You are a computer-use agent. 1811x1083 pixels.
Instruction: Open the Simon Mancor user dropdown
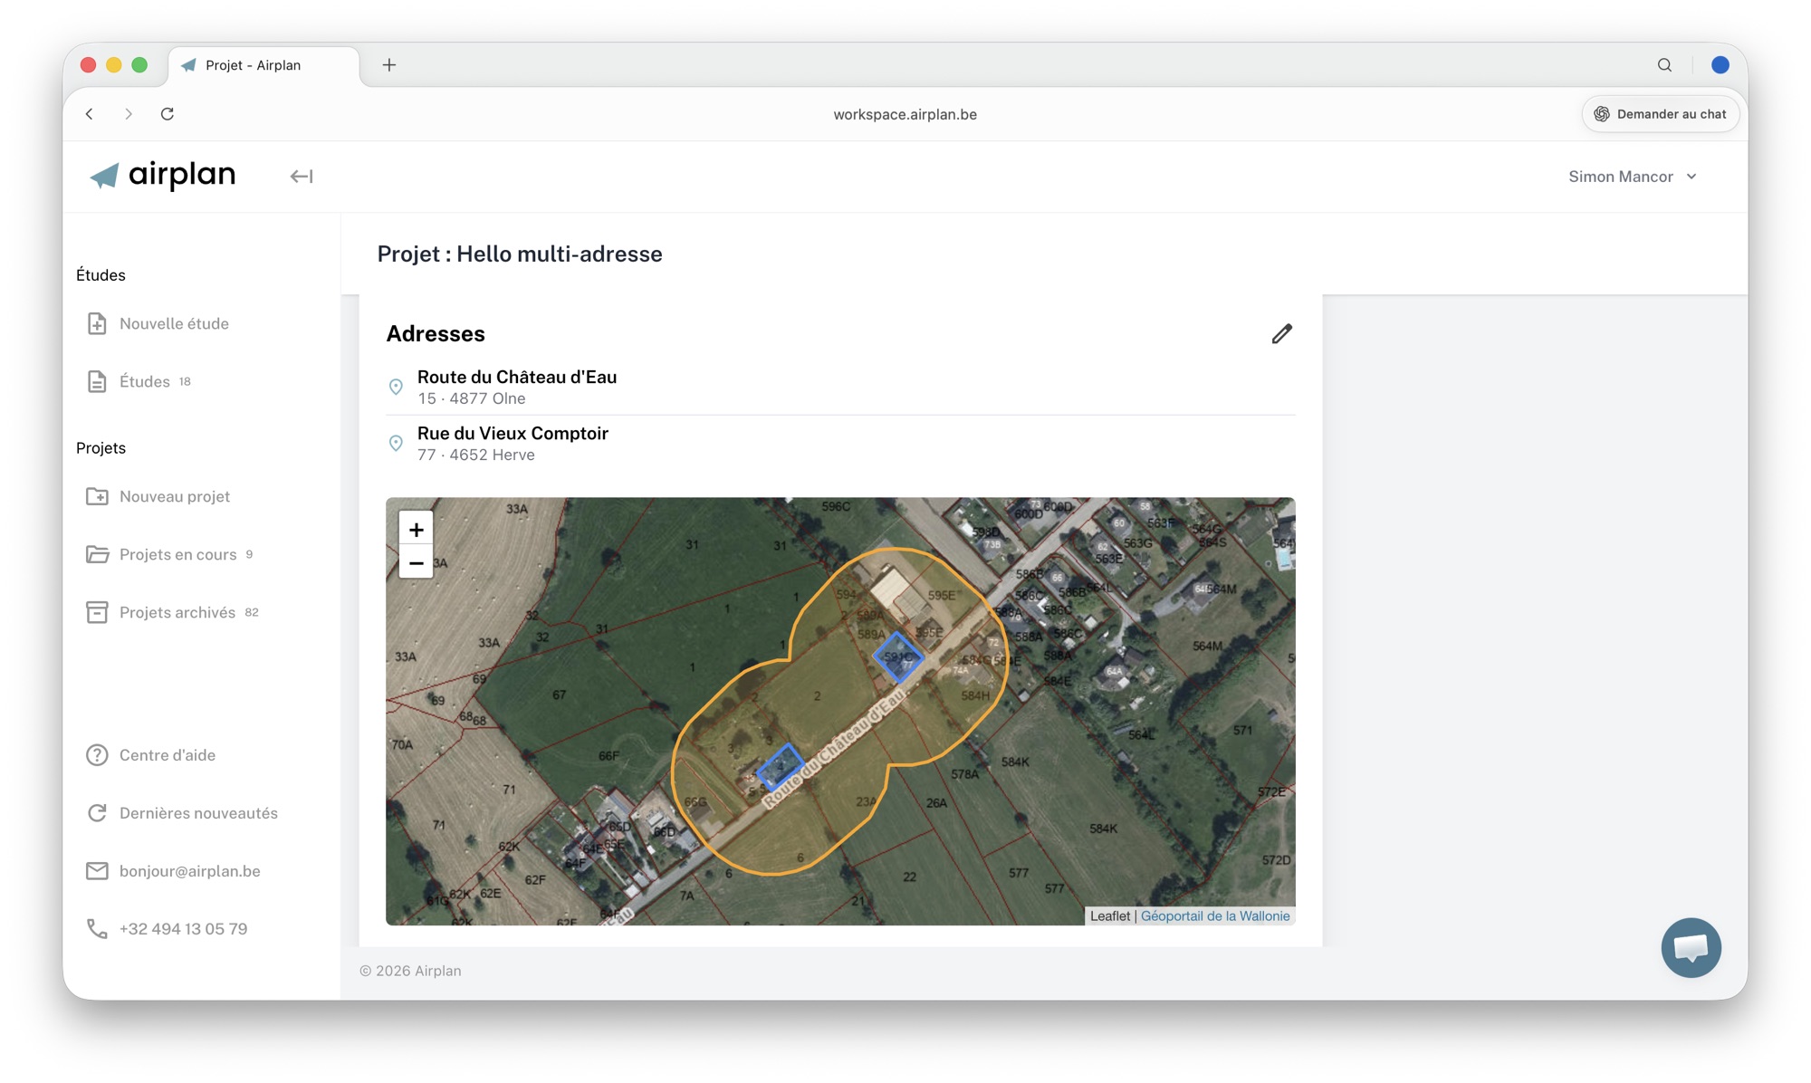click(1633, 177)
